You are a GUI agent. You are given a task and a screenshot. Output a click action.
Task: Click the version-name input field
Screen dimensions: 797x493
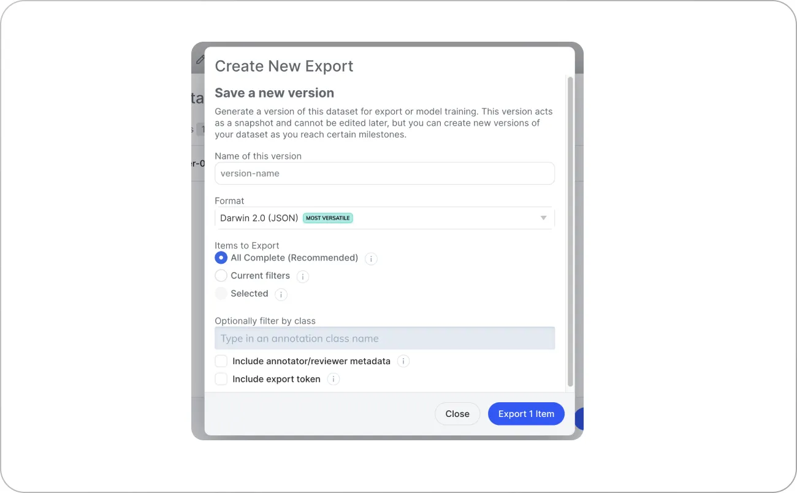[384, 174]
